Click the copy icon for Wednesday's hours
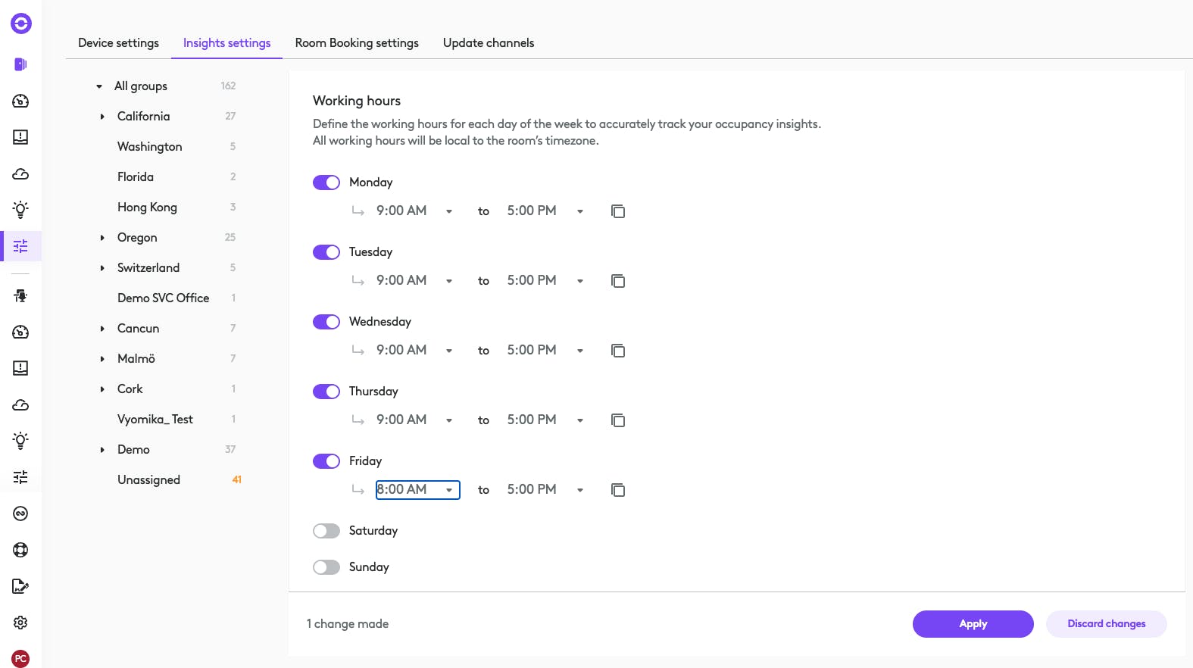The width and height of the screenshot is (1193, 668). click(x=618, y=351)
